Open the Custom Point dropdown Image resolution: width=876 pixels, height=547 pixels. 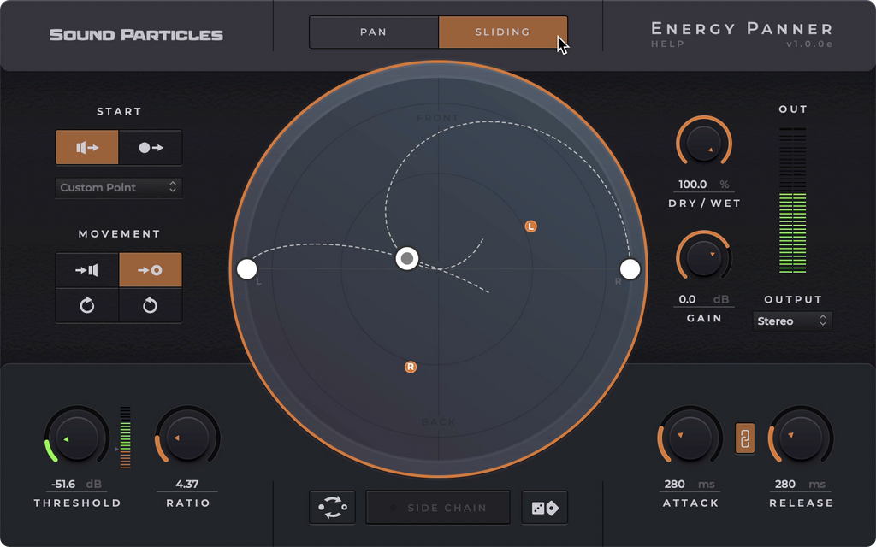pos(119,187)
